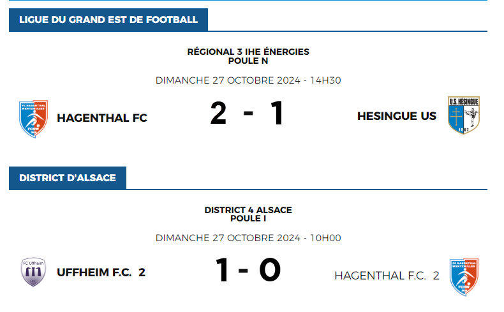The image size is (504, 312).
Task: Click the away score 0 in Uffheim match
Action: point(270,271)
